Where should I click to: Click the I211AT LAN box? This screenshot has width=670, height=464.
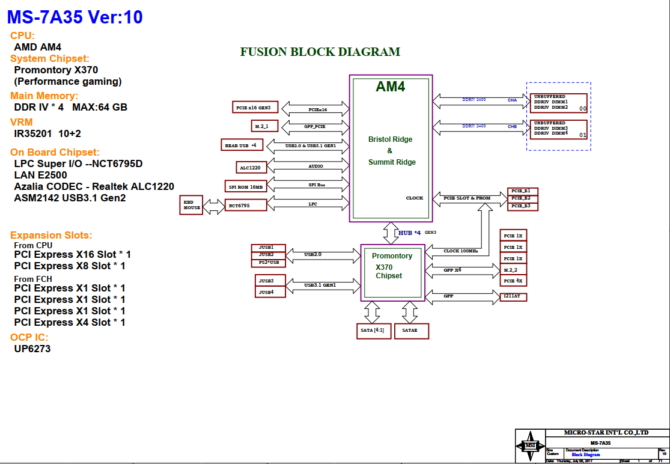click(x=513, y=297)
